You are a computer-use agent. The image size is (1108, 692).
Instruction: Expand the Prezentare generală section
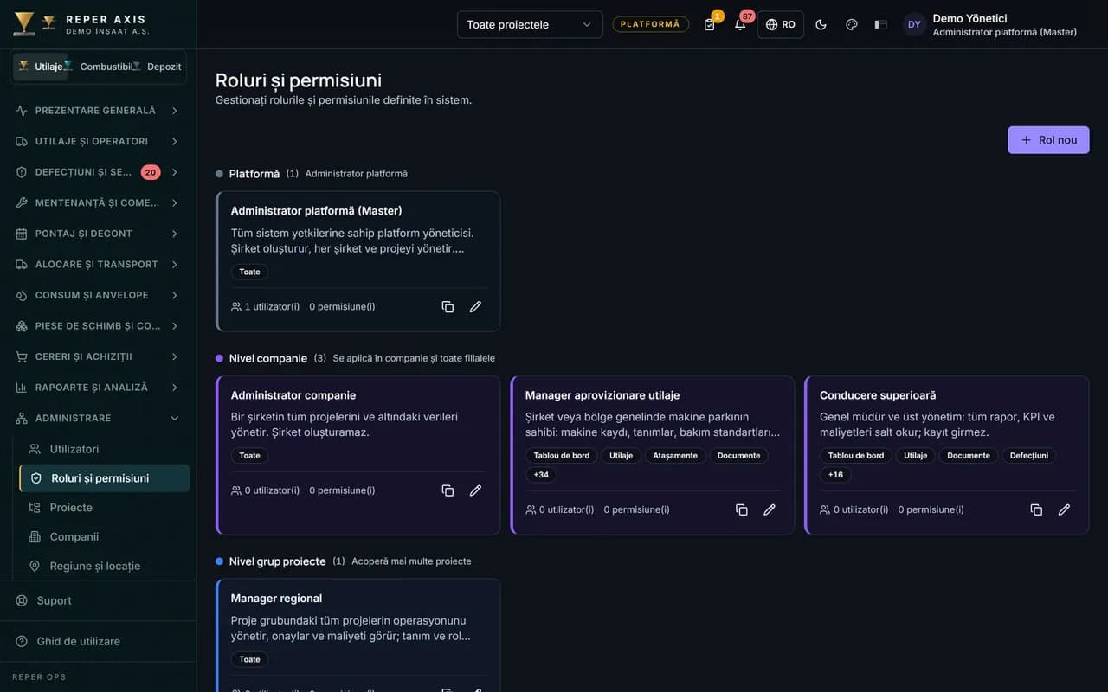pyautogui.click(x=98, y=111)
